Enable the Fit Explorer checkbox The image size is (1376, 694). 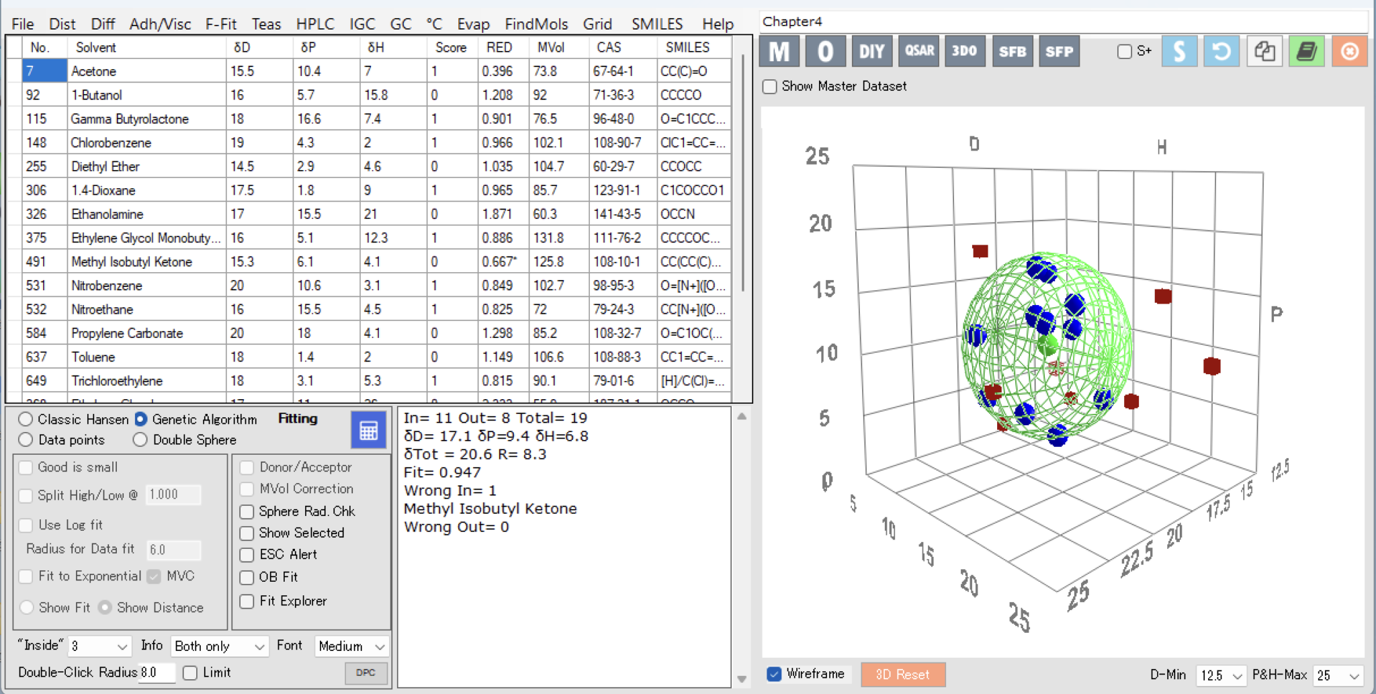coord(247,601)
